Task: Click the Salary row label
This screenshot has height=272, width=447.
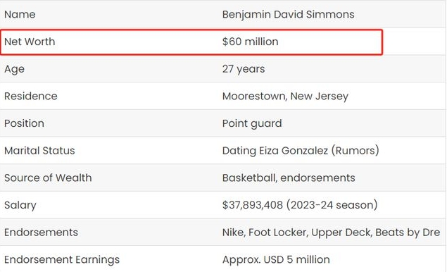Action: [20, 206]
